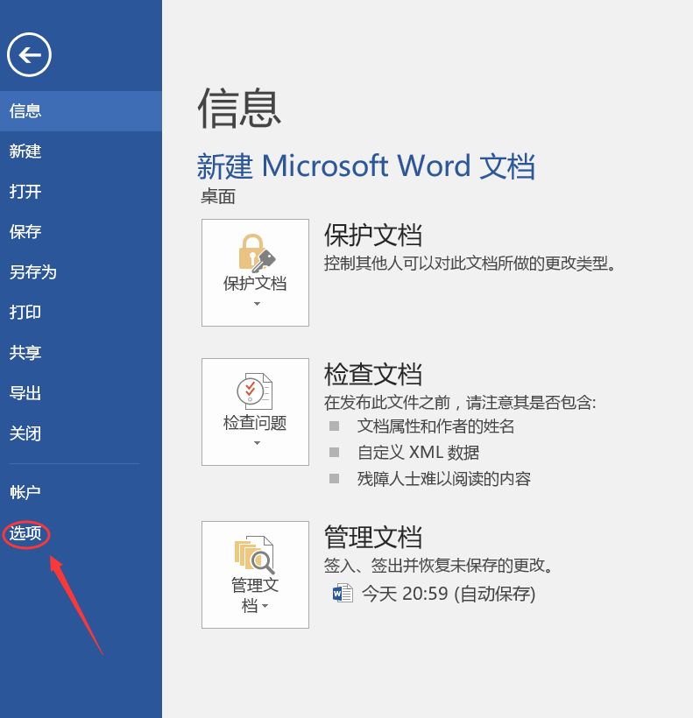Image resolution: width=693 pixels, height=718 pixels.
Task: Click text 控制其他人可以对此文档所做的更改类型。
Action: (x=470, y=264)
